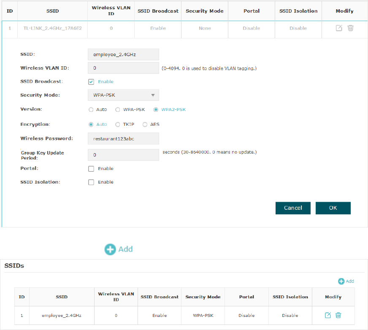The width and height of the screenshot is (368, 330).
Task: Click the edit icon for TL-LINK_2.4GHz_17A6E2 row
Action: point(339,28)
